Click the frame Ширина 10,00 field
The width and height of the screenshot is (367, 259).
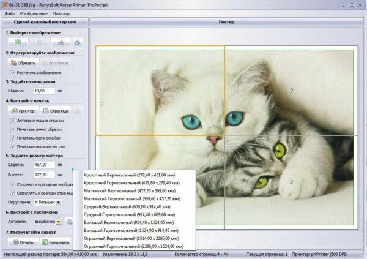(x=44, y=91)
